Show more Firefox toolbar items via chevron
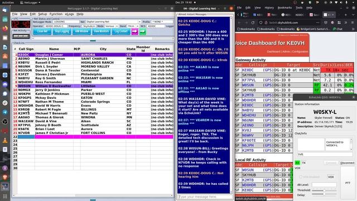The image size is (357, 201). (x=346, y=22)
